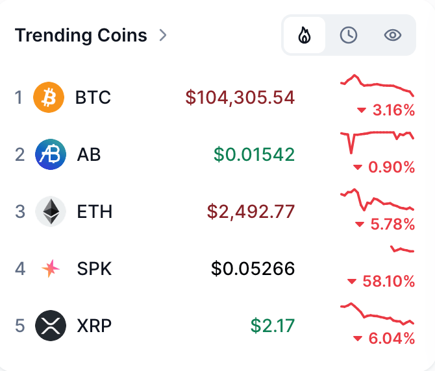Open the BTC coin name
This screenshot has width=435, height=371.
(93, 97)
